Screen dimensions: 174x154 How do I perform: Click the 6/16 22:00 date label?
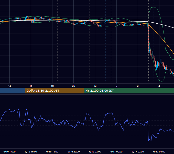click(95, 151)
